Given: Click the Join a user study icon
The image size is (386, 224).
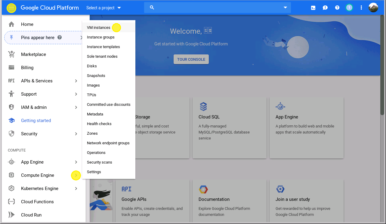Looking at the screenshot, I should pos(280,189).
